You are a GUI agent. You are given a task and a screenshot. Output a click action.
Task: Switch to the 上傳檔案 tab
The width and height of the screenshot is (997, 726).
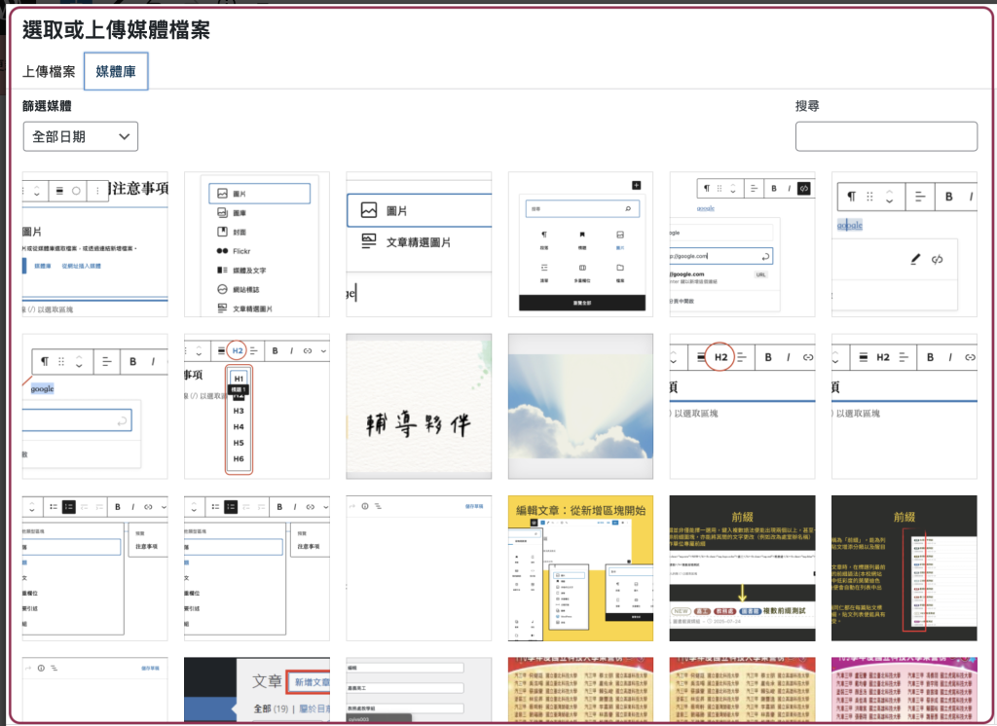click(49, 71)
